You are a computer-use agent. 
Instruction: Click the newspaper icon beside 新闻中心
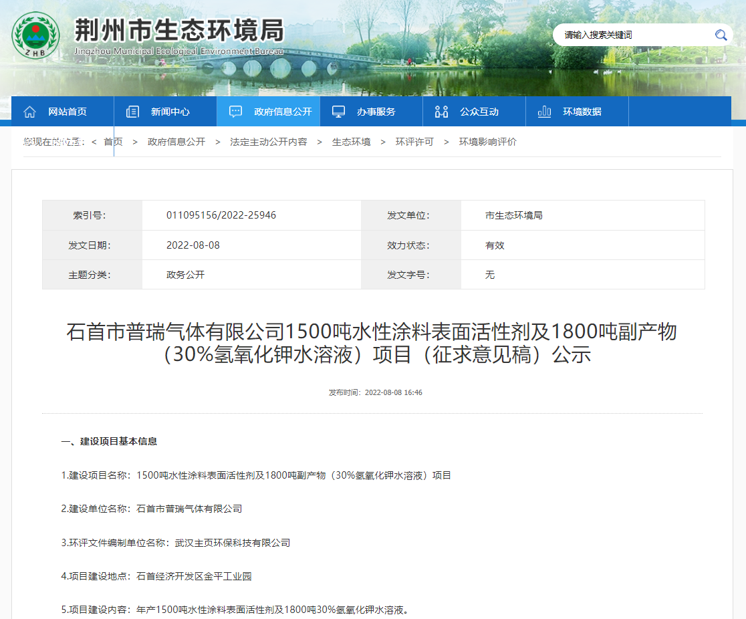click(x=132, y=112)
